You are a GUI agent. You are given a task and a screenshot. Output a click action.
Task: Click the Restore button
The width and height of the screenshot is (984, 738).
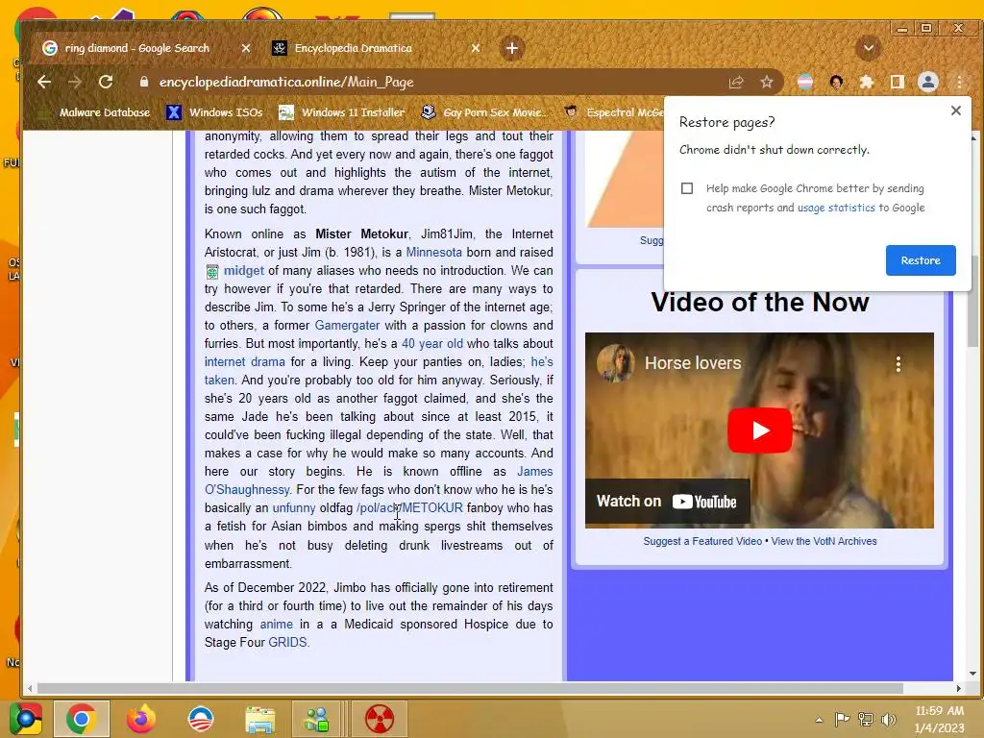pyautogui.click(x=921, y=260)
